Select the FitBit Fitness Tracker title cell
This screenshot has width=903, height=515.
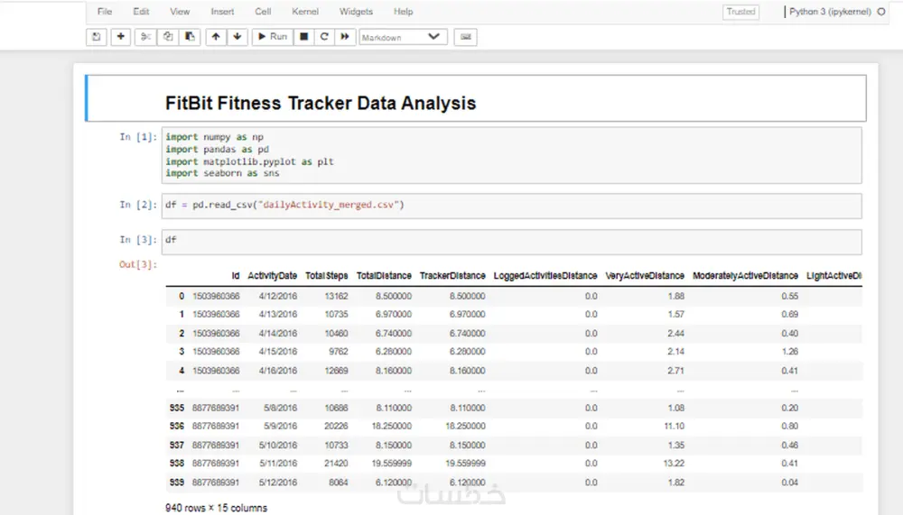pyautogui.click(x=476, y=98)
